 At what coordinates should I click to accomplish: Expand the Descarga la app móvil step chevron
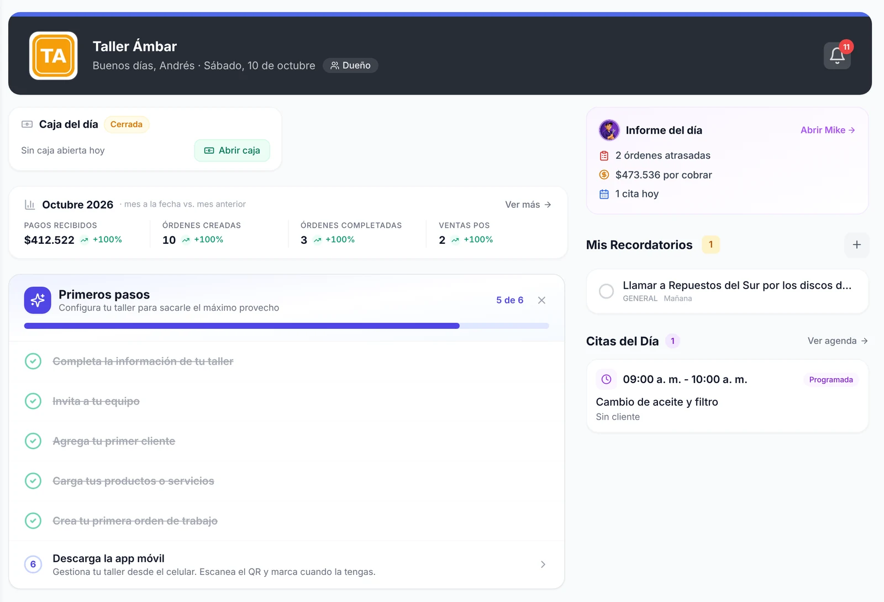pos(543,564)
